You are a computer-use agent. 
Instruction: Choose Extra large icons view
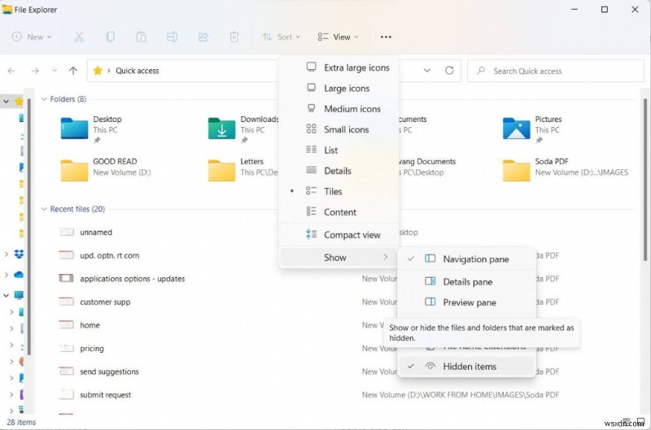[x=339, y=67]
